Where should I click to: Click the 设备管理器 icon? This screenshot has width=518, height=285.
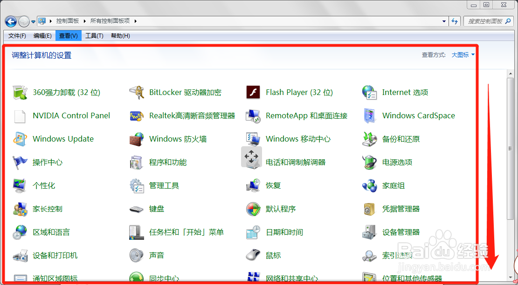[x=369, y=232]
